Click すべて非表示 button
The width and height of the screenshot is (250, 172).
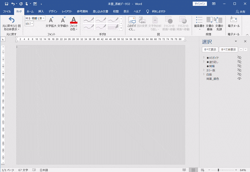[228, 50]
